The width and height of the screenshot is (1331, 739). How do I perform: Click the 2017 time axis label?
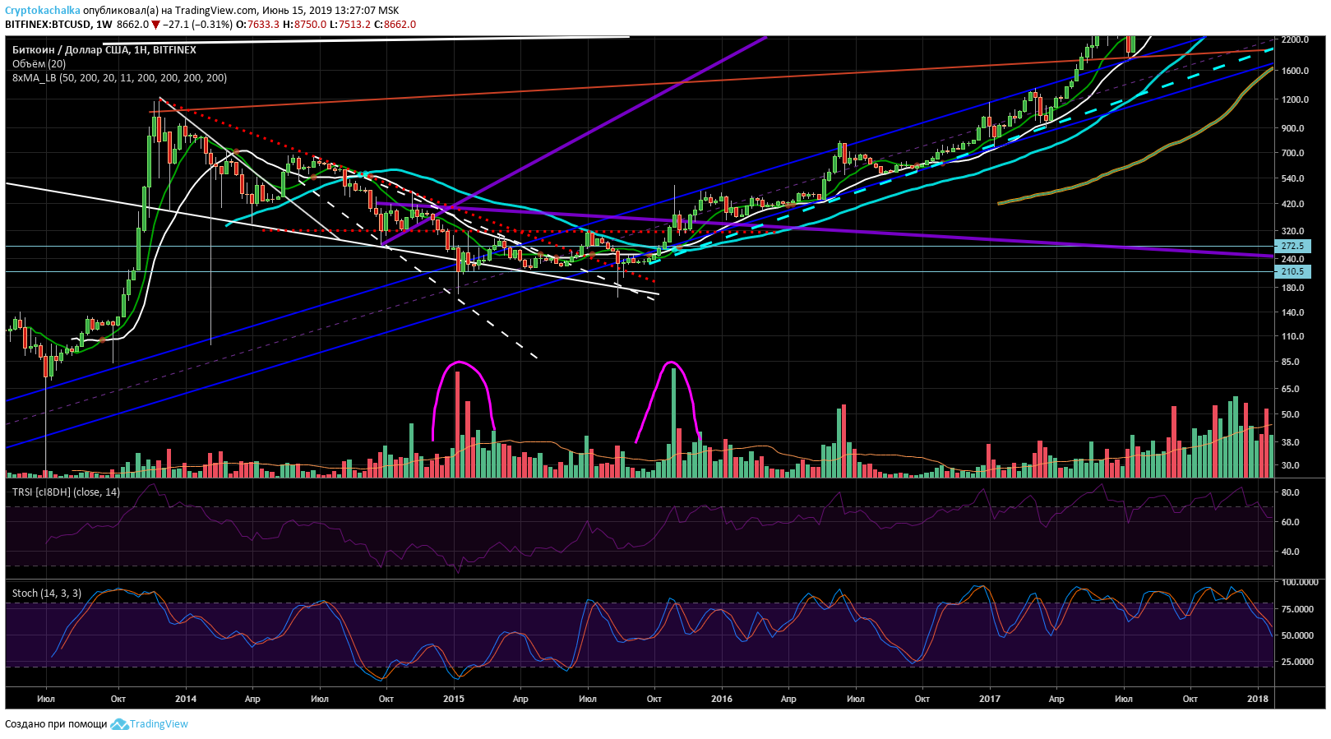[x=990, y=699]
